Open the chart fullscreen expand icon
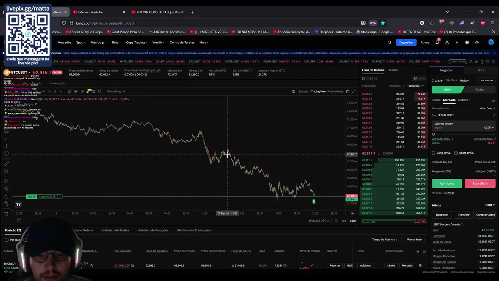499x281 pixels. (x=354, y=91)
